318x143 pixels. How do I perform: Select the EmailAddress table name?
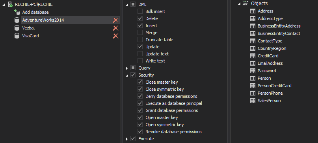point(270,63)
